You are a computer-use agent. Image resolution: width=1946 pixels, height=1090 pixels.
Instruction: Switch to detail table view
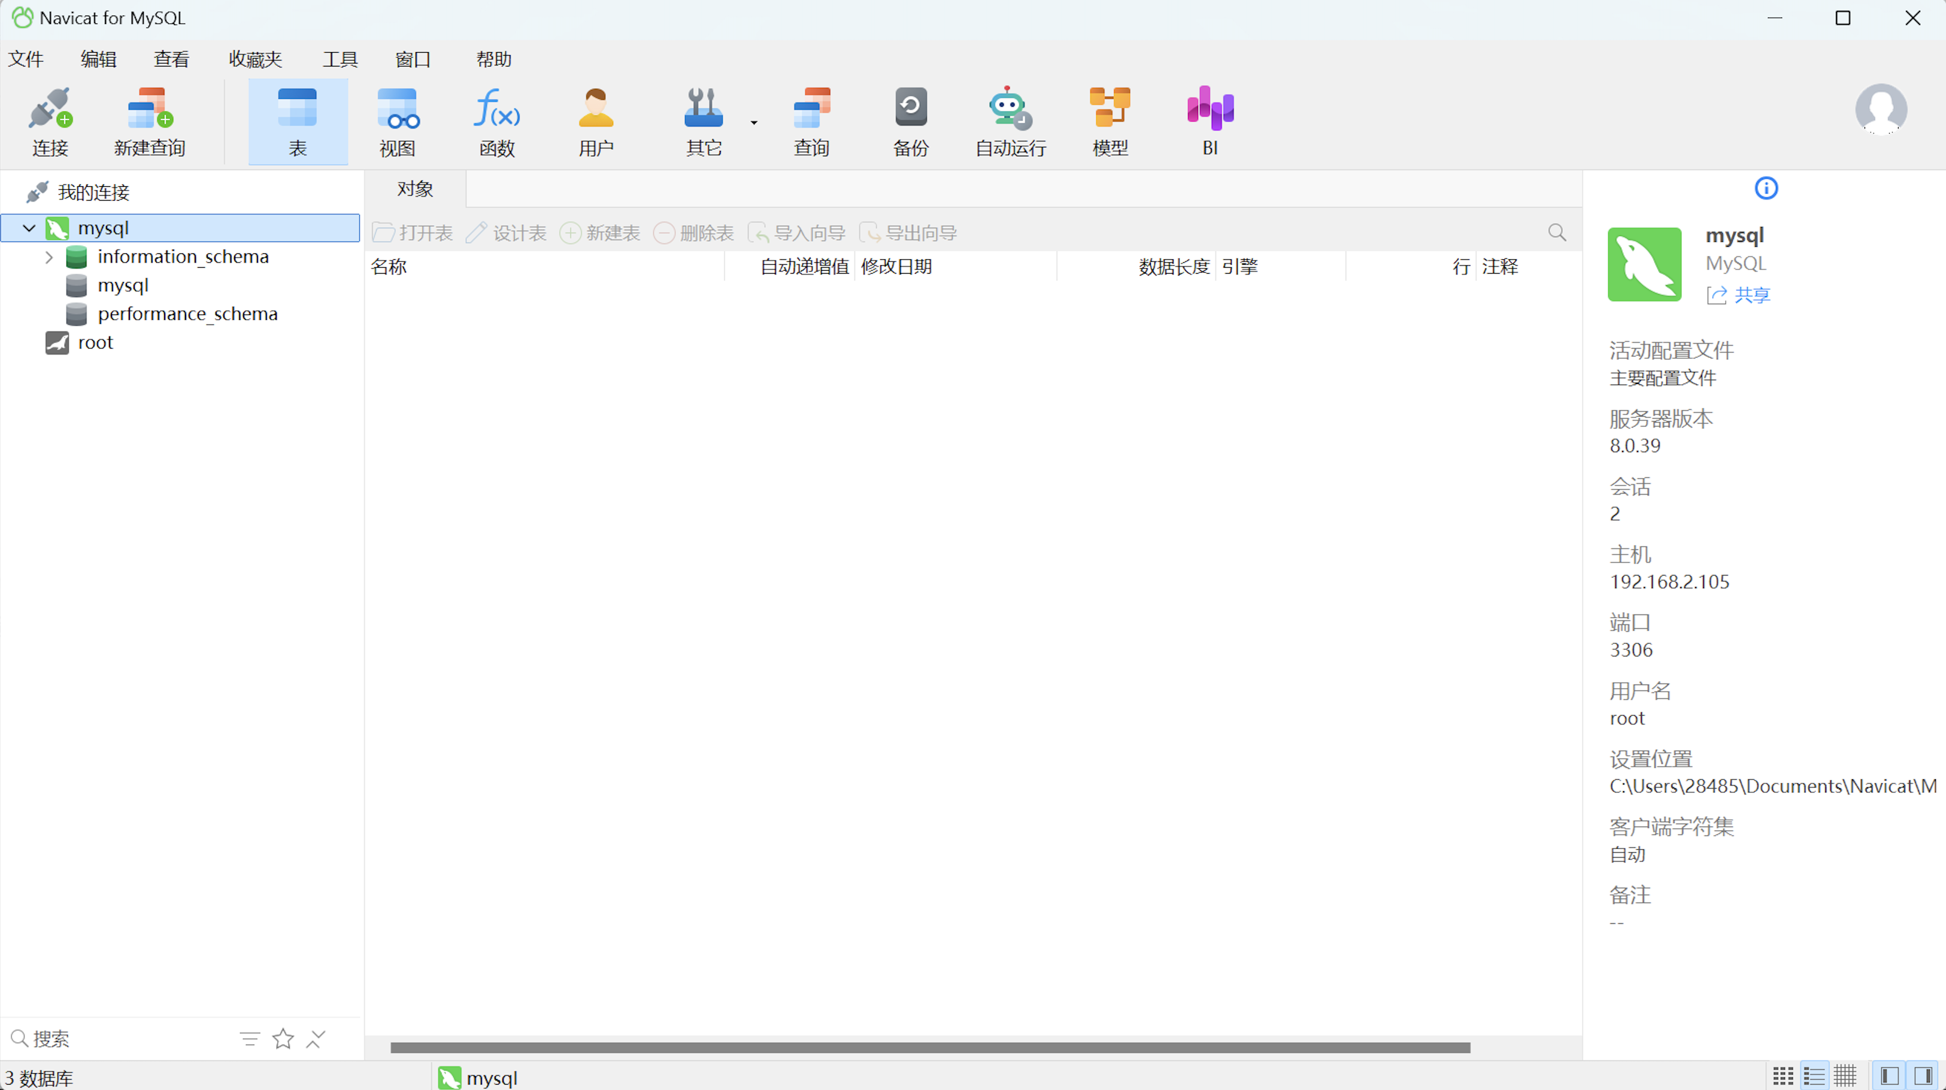[x=1845, y=1076]
